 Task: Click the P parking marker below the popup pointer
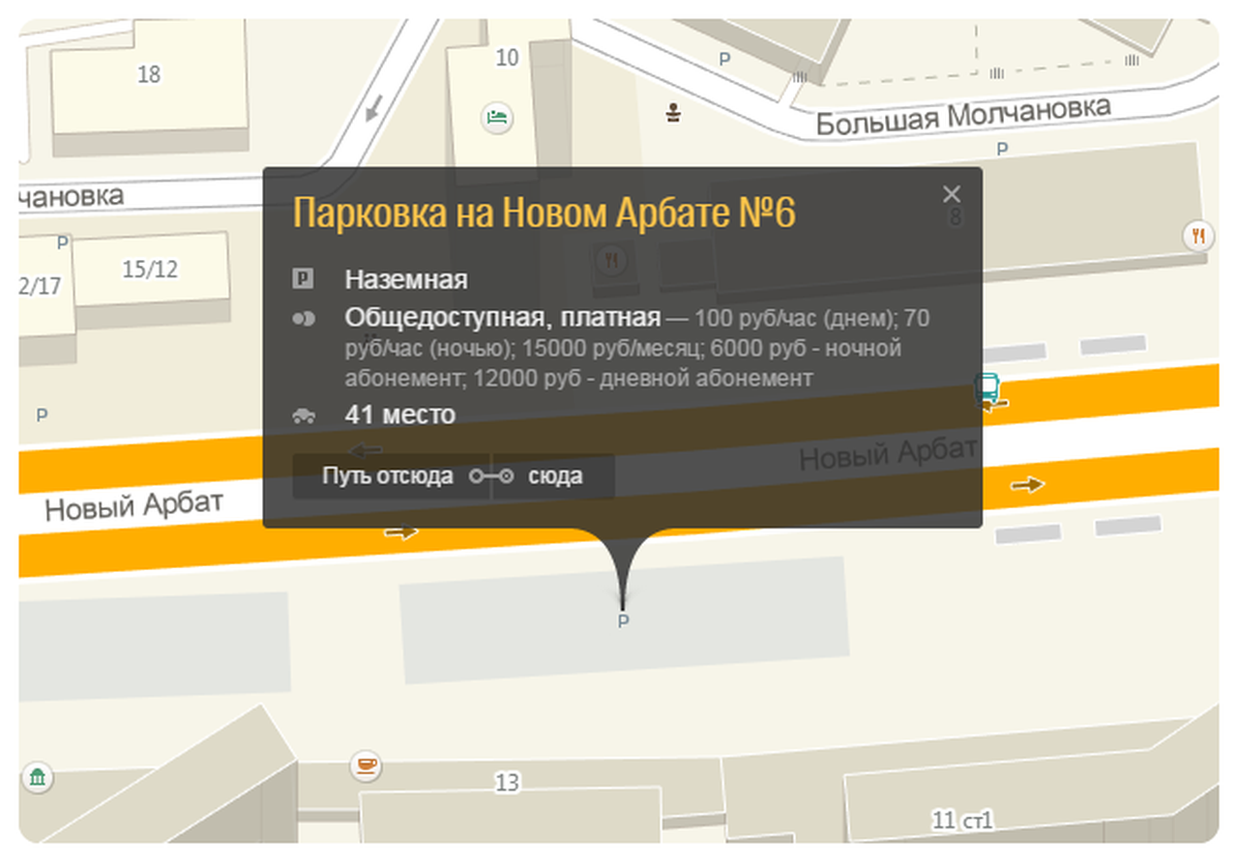tap(624, 619)
